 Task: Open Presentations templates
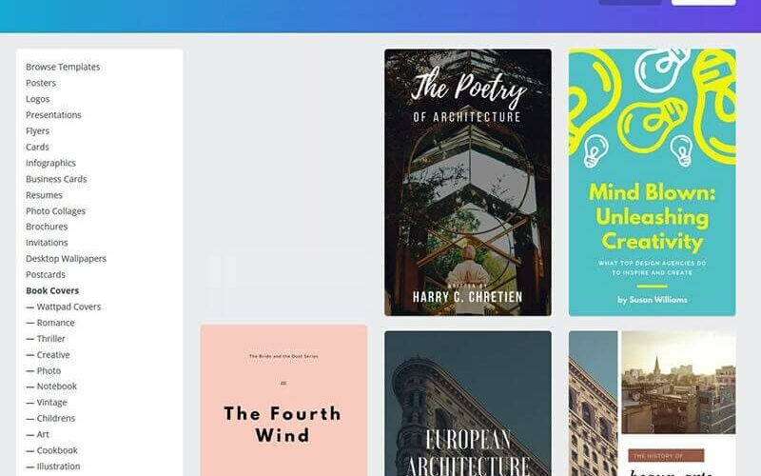click(53, 115)
